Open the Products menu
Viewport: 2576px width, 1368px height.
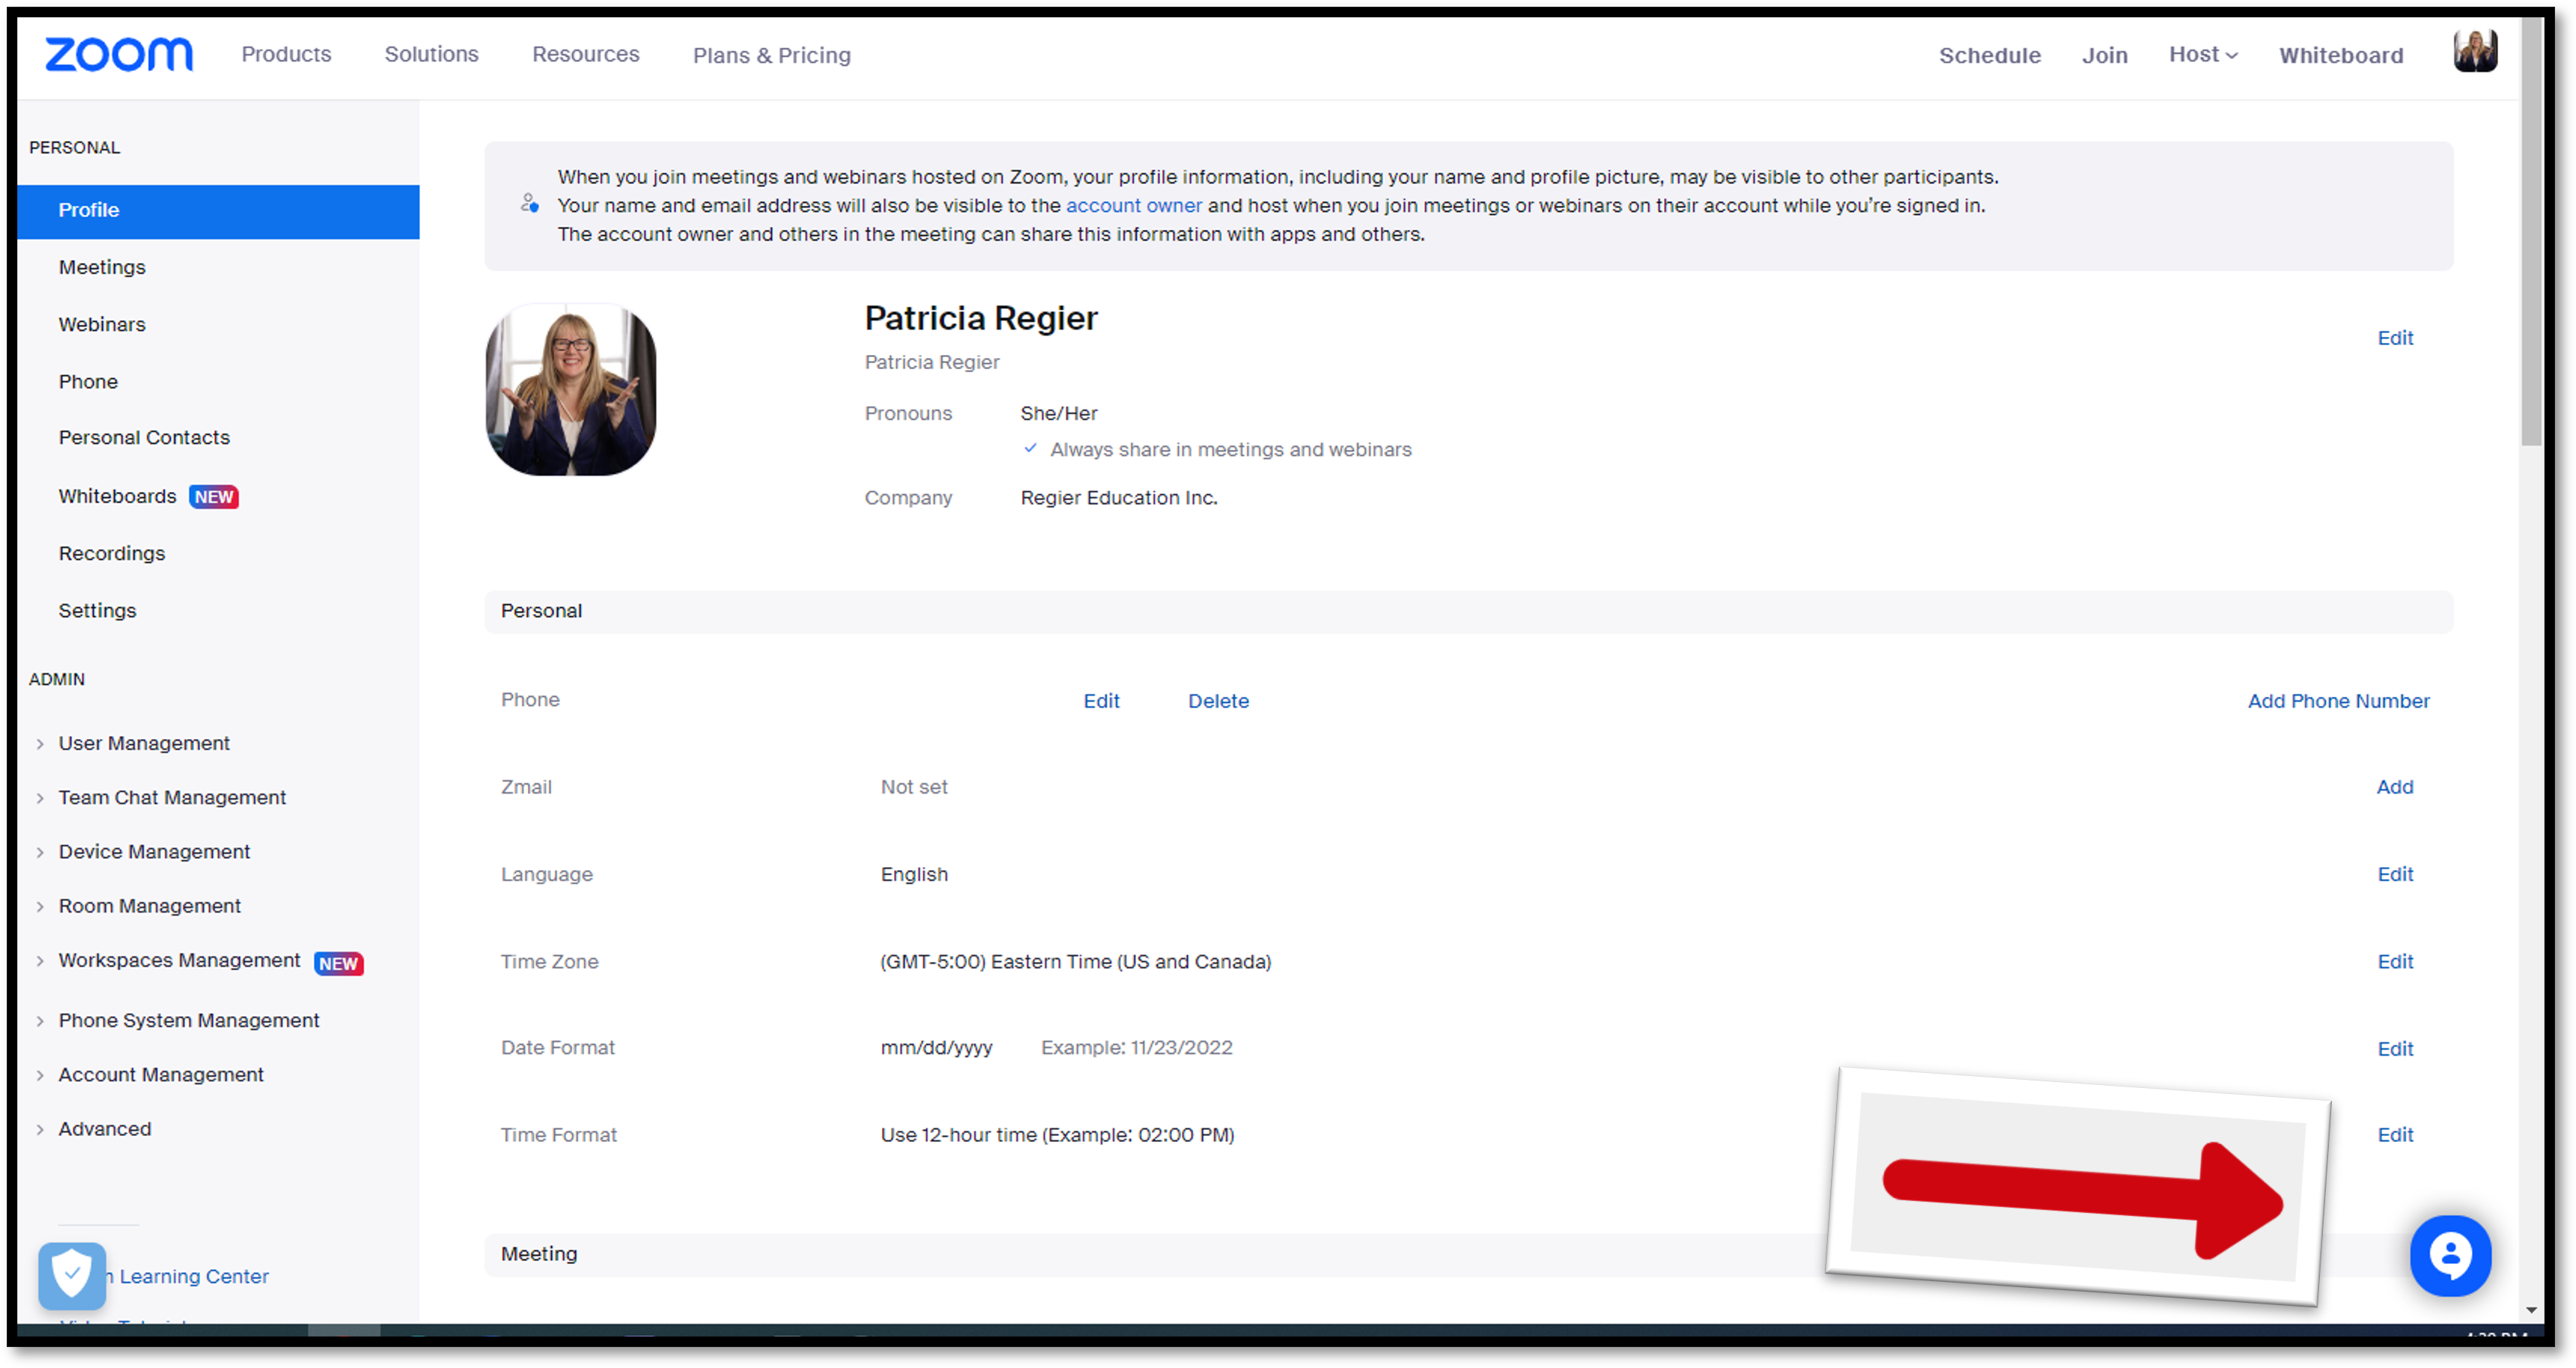point(286,54)
